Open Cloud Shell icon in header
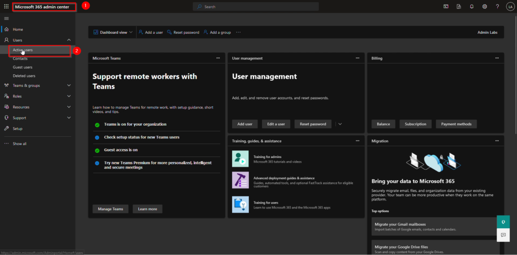The image size is (517, 255). pos(446,7)
